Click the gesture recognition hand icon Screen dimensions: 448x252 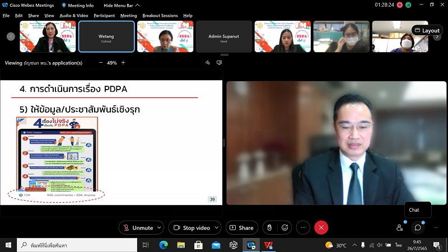269,228
